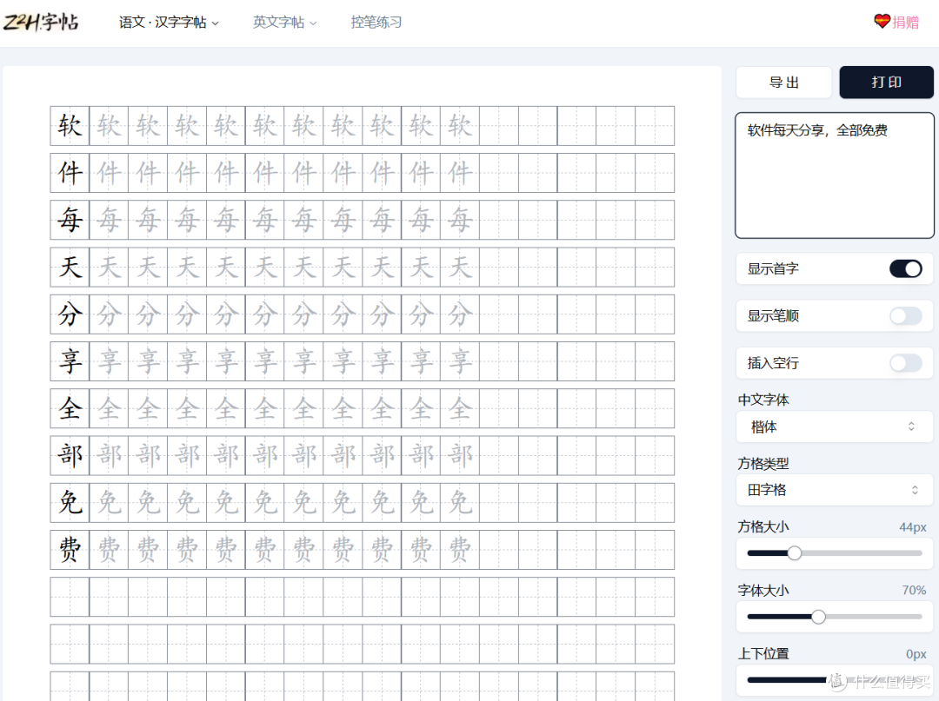Click the 捐赠 donate link

pyautogui.click(x=905, y=22)
